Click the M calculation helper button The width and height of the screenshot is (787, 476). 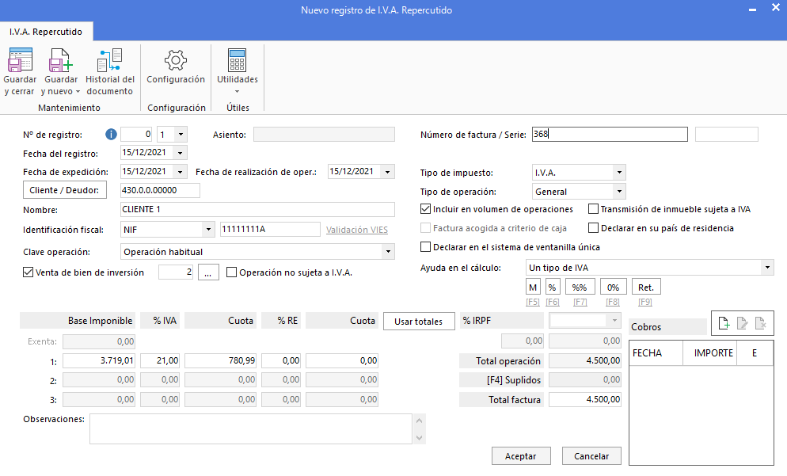point(533,288)
